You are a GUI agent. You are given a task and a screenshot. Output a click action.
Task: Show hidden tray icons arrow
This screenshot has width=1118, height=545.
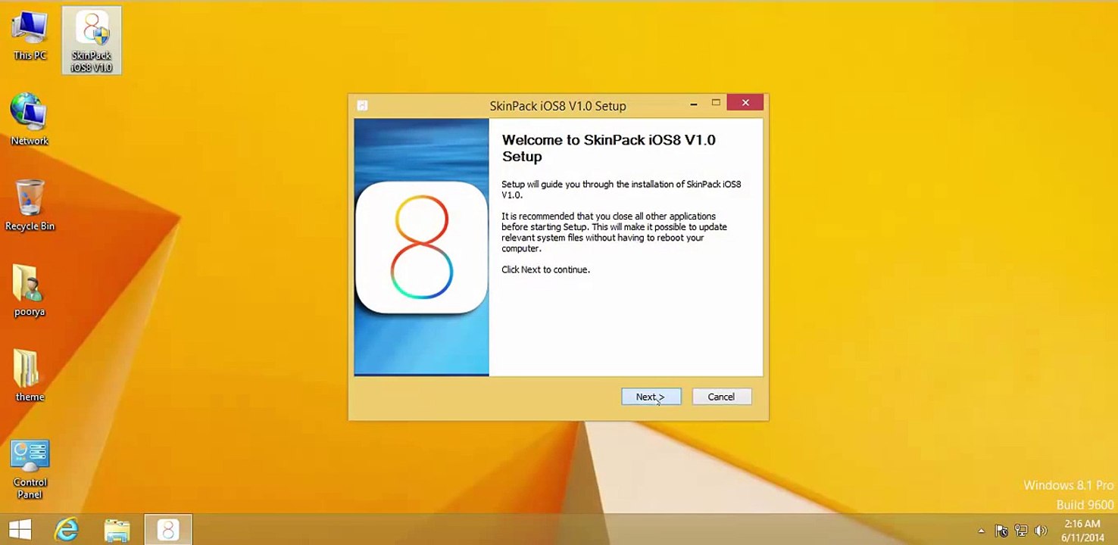982,531
